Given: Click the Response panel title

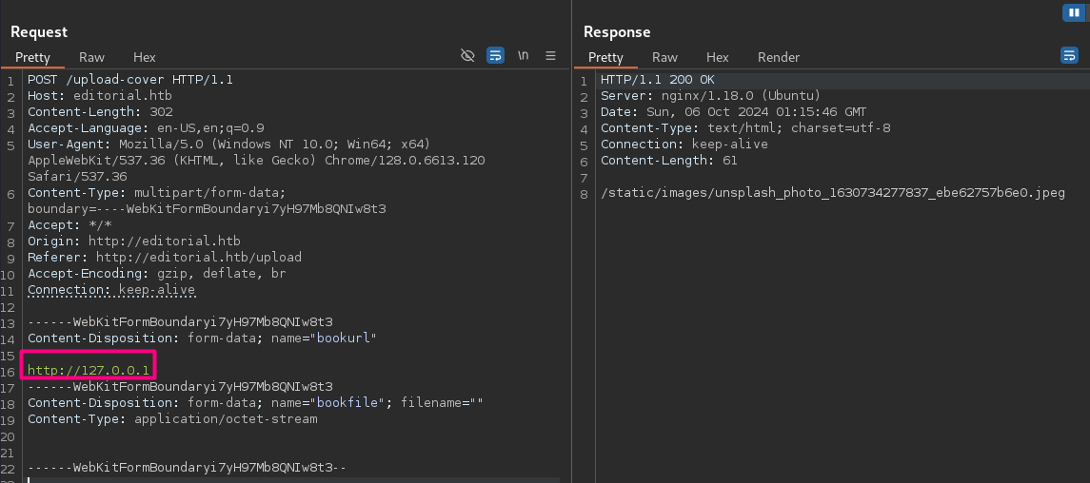Looking at the screenshot, I should (x=617, y=32).
